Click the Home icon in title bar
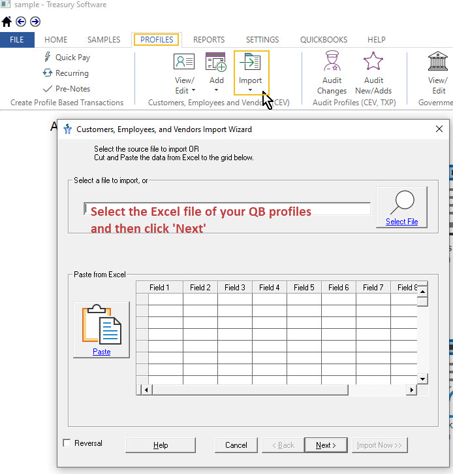The image size is (453, 474). (x=7, y=21)
